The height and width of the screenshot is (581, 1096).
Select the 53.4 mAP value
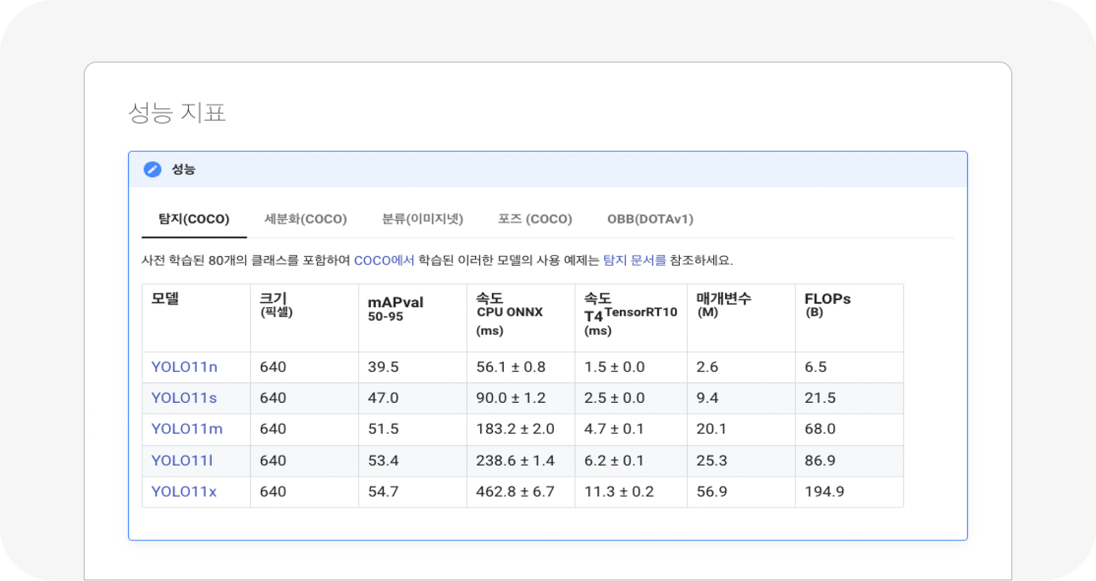[x=383, y=461]
